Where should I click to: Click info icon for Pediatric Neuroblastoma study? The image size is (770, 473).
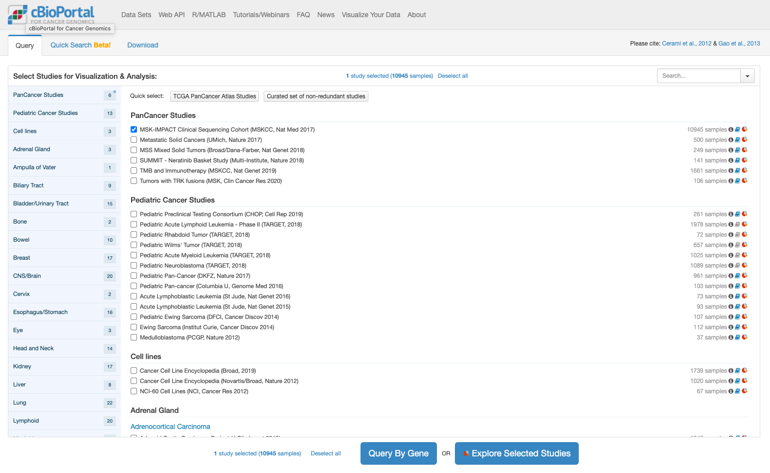pyautogui.click(x=731, y=266)
